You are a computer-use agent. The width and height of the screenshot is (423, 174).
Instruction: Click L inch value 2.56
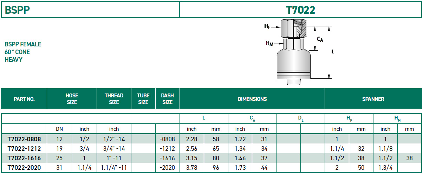point(191,149)
